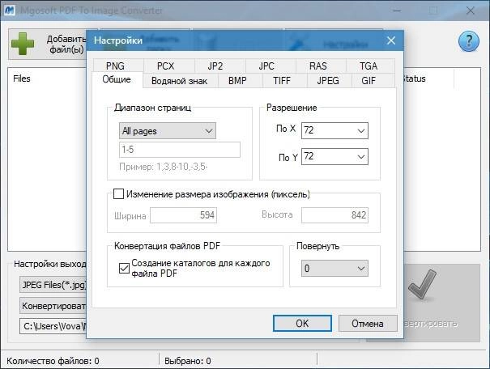Open the Водяной знак tab
This screenshot has height=369, width=490.
pyautogui.click(x=179, y=81)
